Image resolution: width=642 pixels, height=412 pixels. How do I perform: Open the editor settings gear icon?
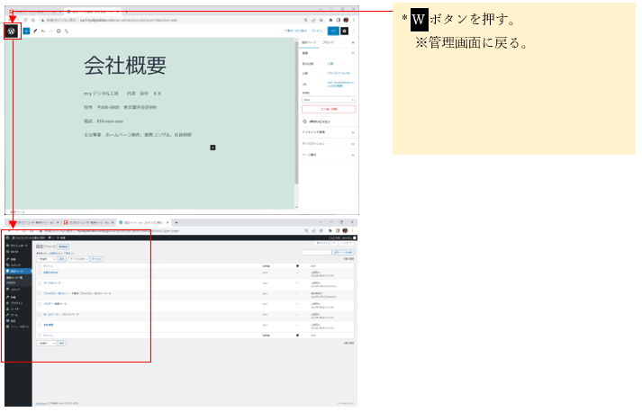click(x=345, y=31)
